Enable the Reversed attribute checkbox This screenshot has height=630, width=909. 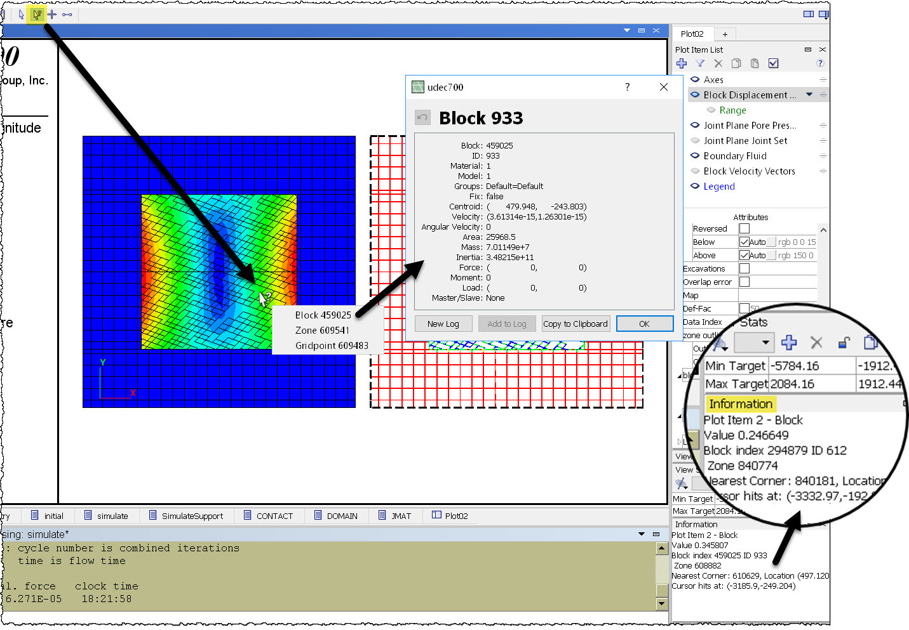pos(744,228)
